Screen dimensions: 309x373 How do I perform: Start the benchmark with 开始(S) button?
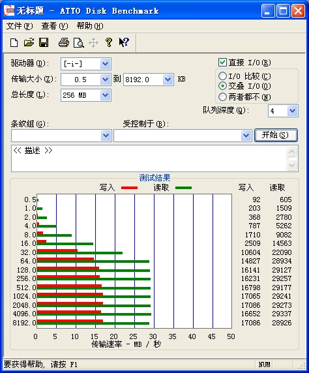[276, 136]
